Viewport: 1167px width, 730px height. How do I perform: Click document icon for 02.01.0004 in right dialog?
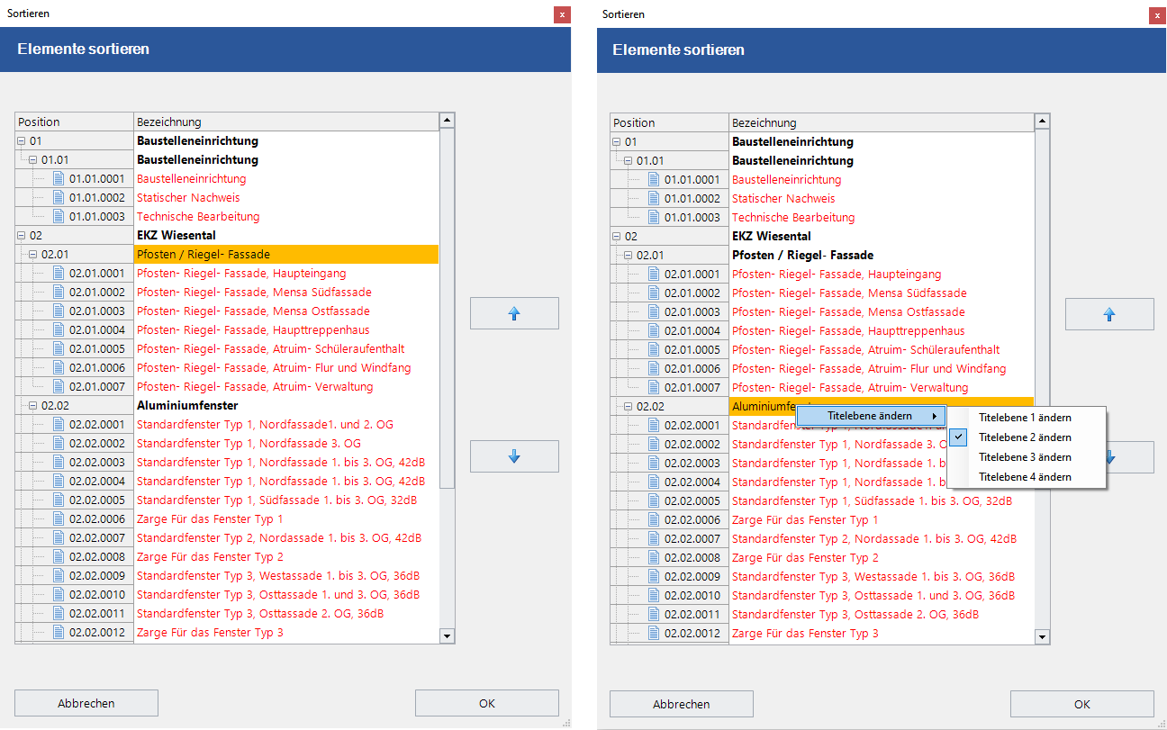pos(655,331)
